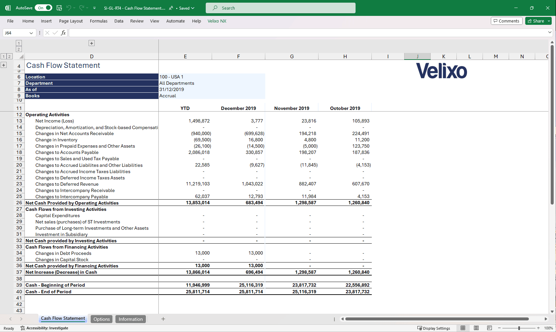Click the Save icon in title bar
Image resolution: width=556 pixels, height=332 pixels.
point(59,8)
